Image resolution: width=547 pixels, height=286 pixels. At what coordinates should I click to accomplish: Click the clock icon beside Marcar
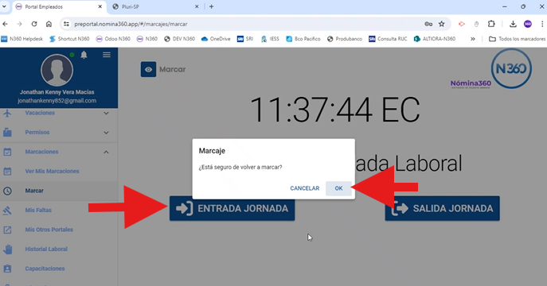pos(7,191)
